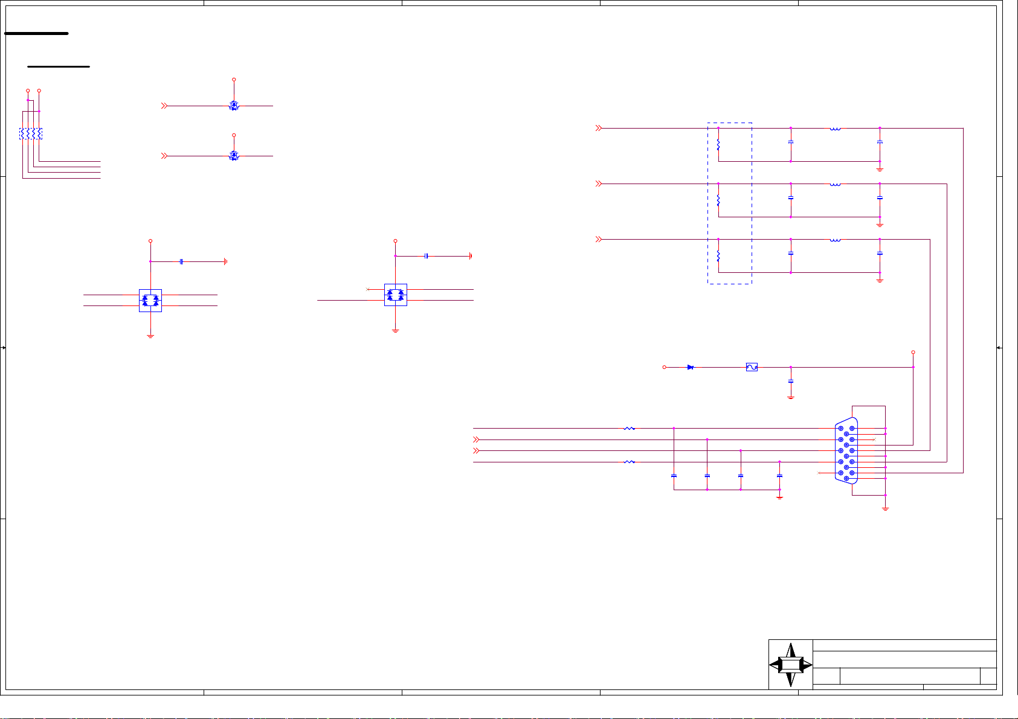
Task: Click power terminal circle left of diode
Action: 665,367
